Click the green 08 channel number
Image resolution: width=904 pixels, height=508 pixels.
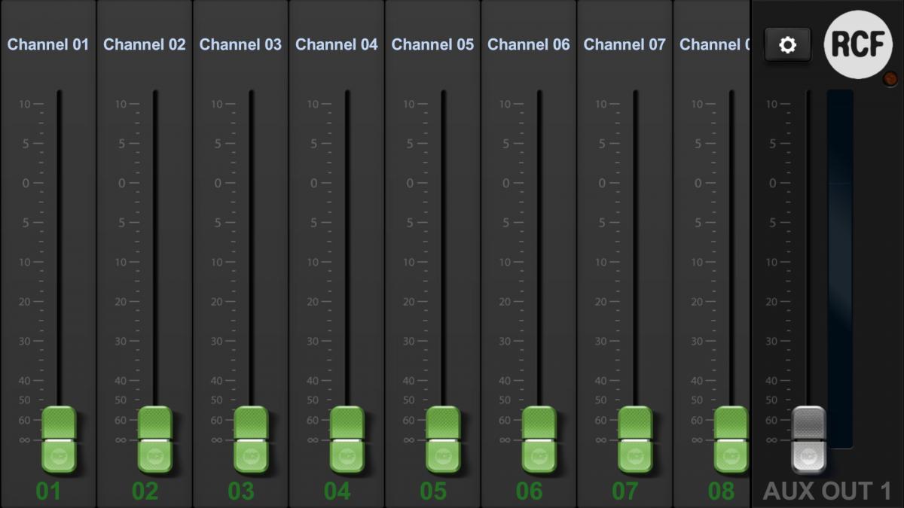click(x=721, y=491)
